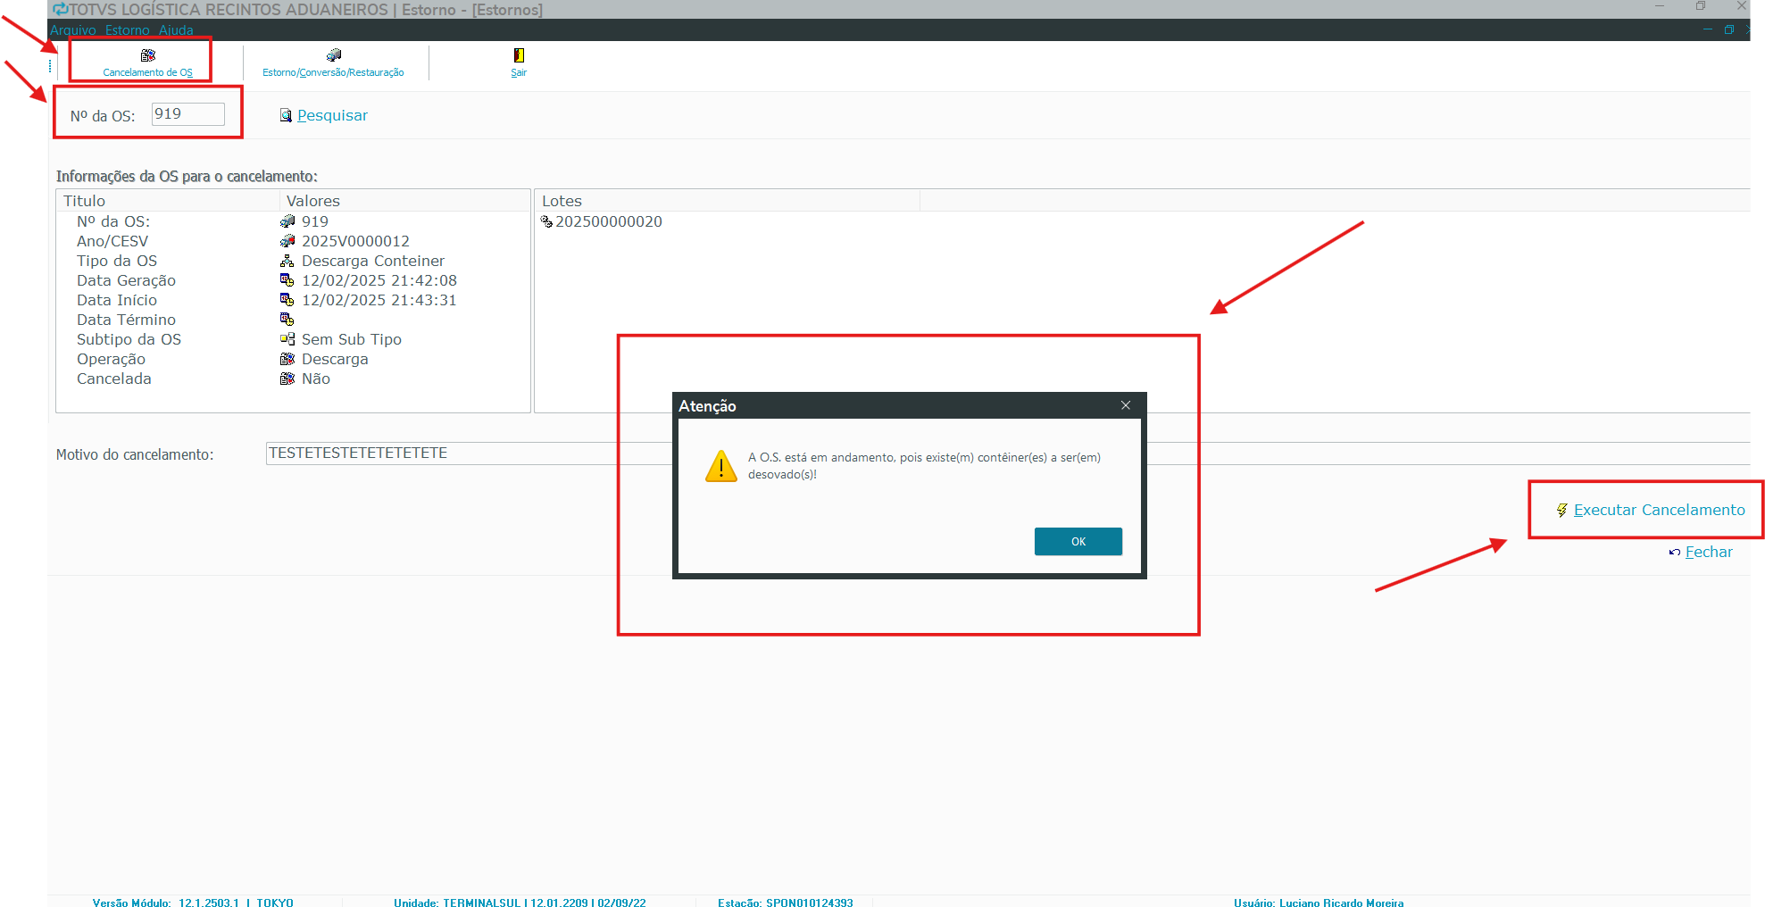Viewport: 1765px width, 907px height.
Task: Click the icon beside 2025V0000012
Action: click(x=287, y=241)
